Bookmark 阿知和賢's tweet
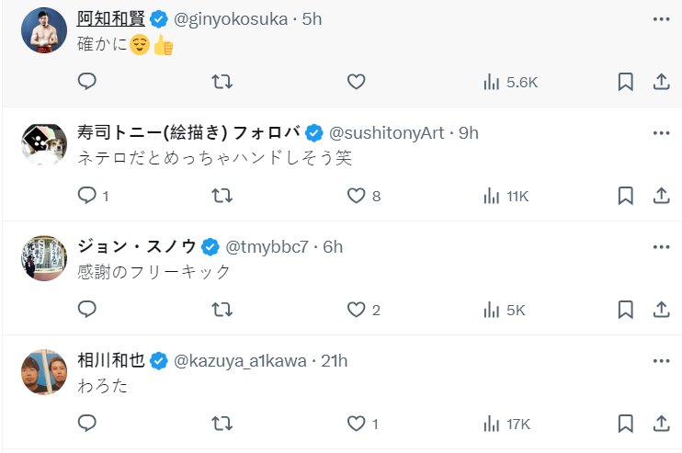Image resolution: width=682 pixels, height=453 pixels. pos(625,82)
